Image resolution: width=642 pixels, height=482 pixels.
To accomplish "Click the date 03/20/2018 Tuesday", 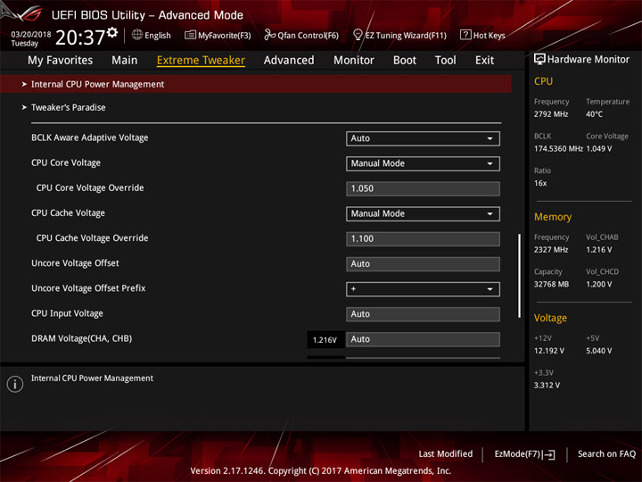I will click(x=30, y=38).
